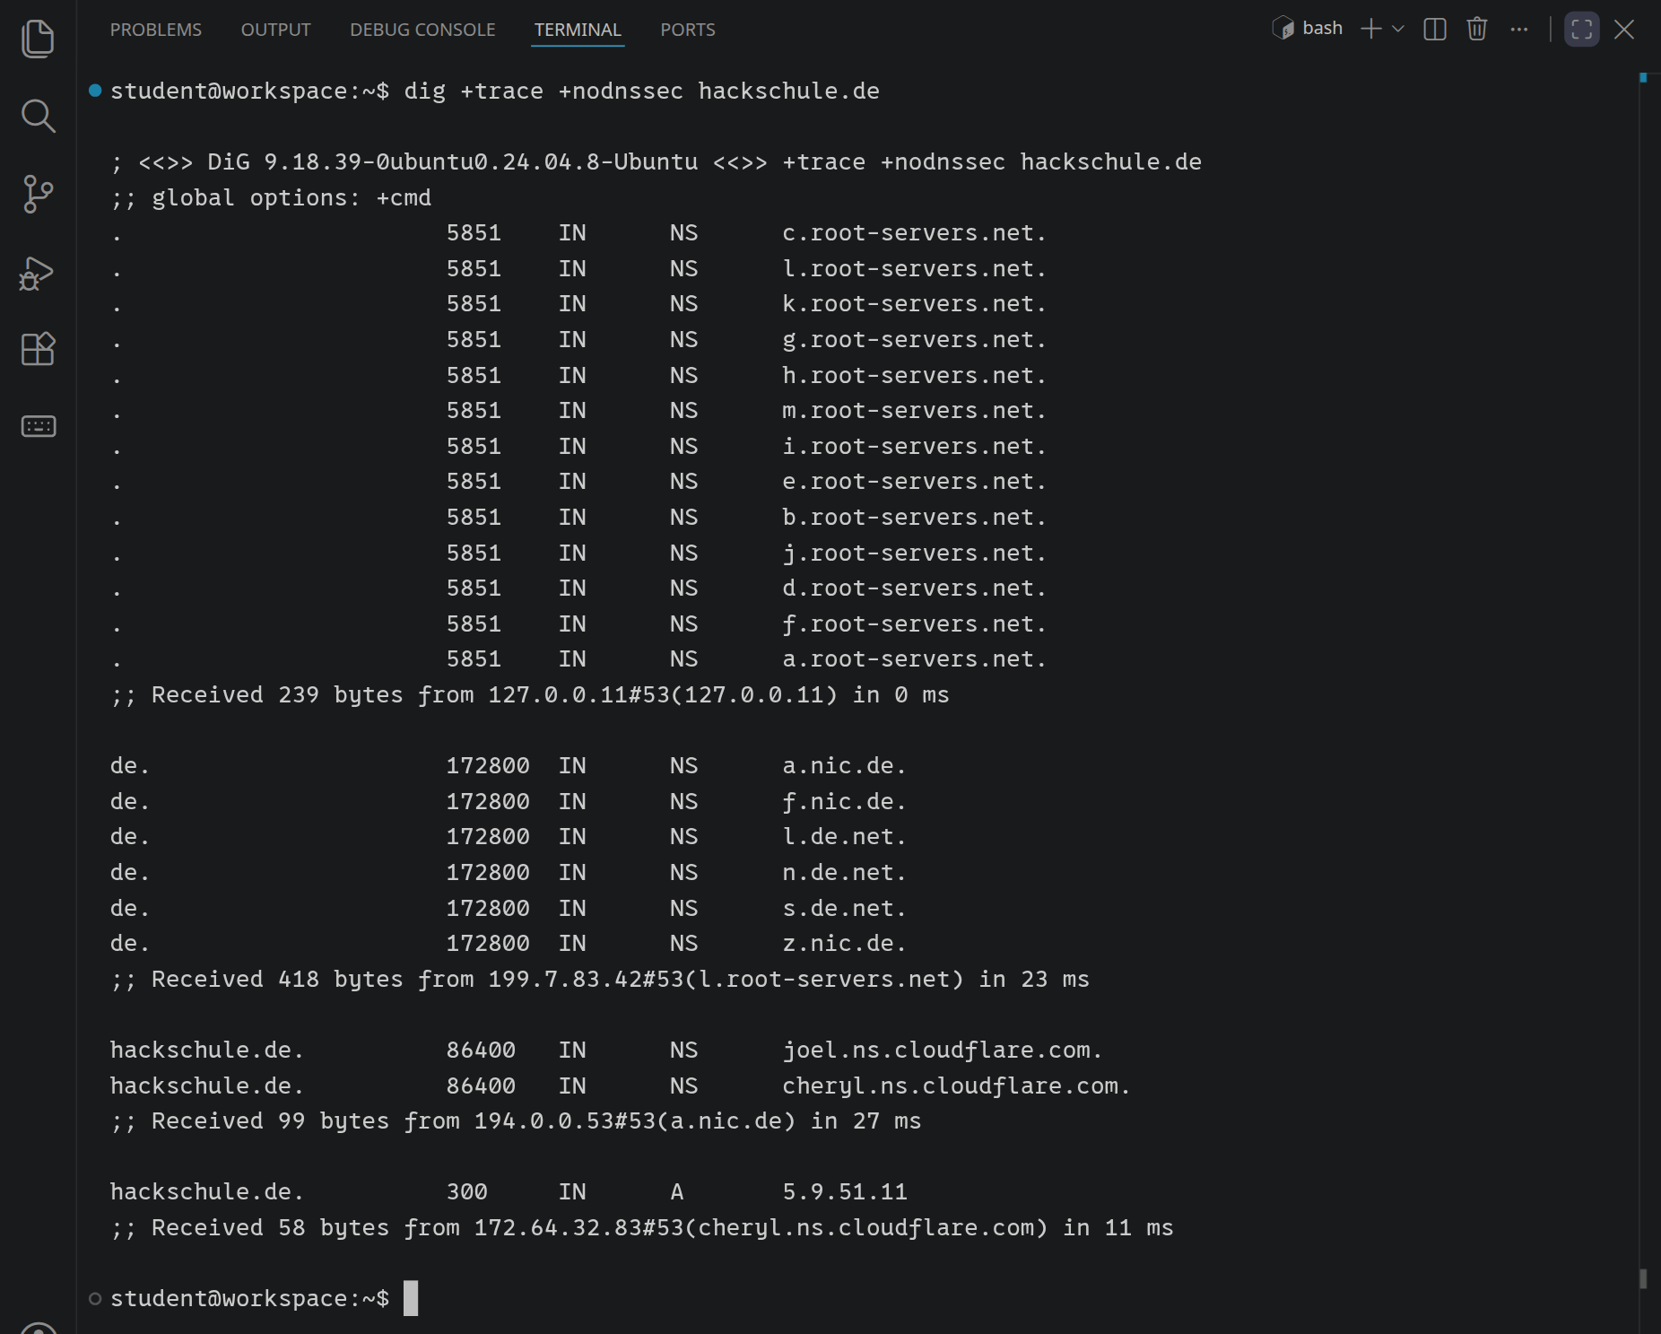Open more terminal actions ellipsis menu
This screenshot has width=1661, height=1334.
[1518, 29]
